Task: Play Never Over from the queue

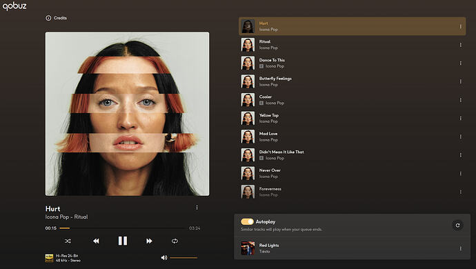Action: pos(352,173)
